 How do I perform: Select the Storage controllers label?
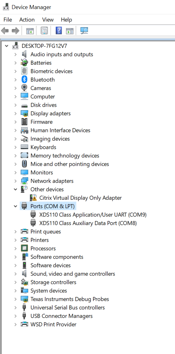[x=53, y=282]
